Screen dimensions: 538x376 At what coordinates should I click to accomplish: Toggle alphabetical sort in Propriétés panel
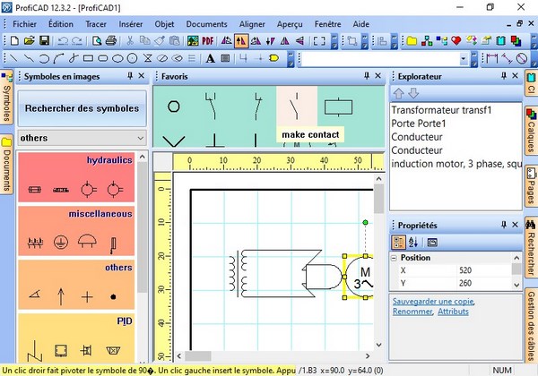tap(413, 243)
